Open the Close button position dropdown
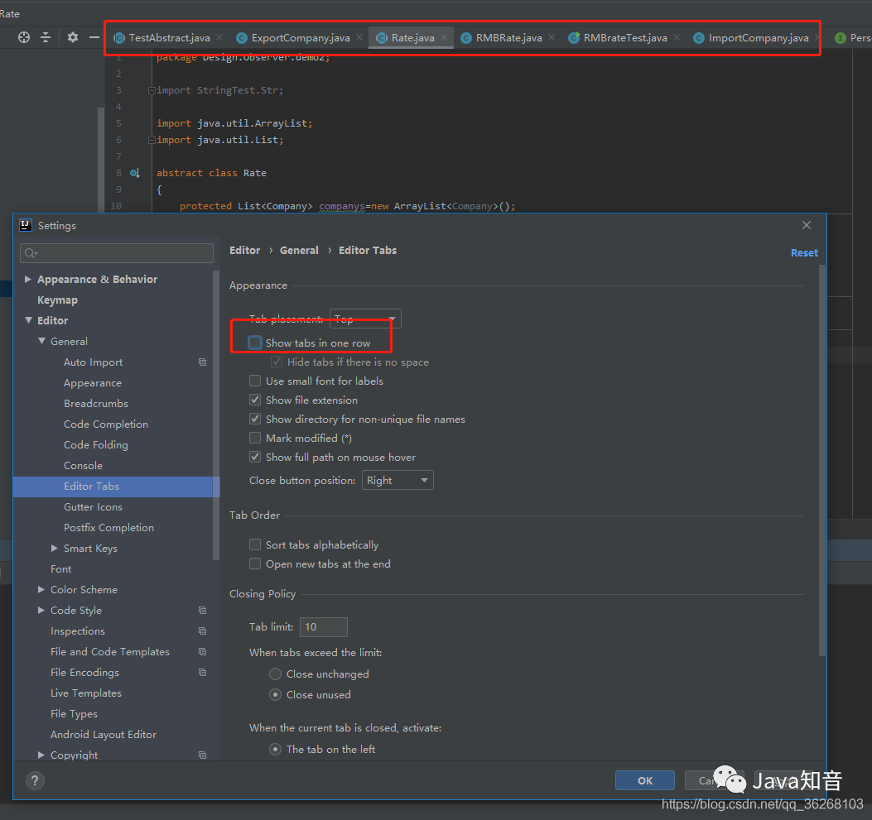Viewport: 872px width, 820px height. point(397,480)
